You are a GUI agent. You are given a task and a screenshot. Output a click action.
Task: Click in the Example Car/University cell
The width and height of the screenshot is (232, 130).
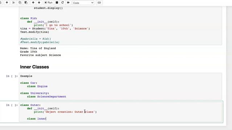click(x=120, y=86)
